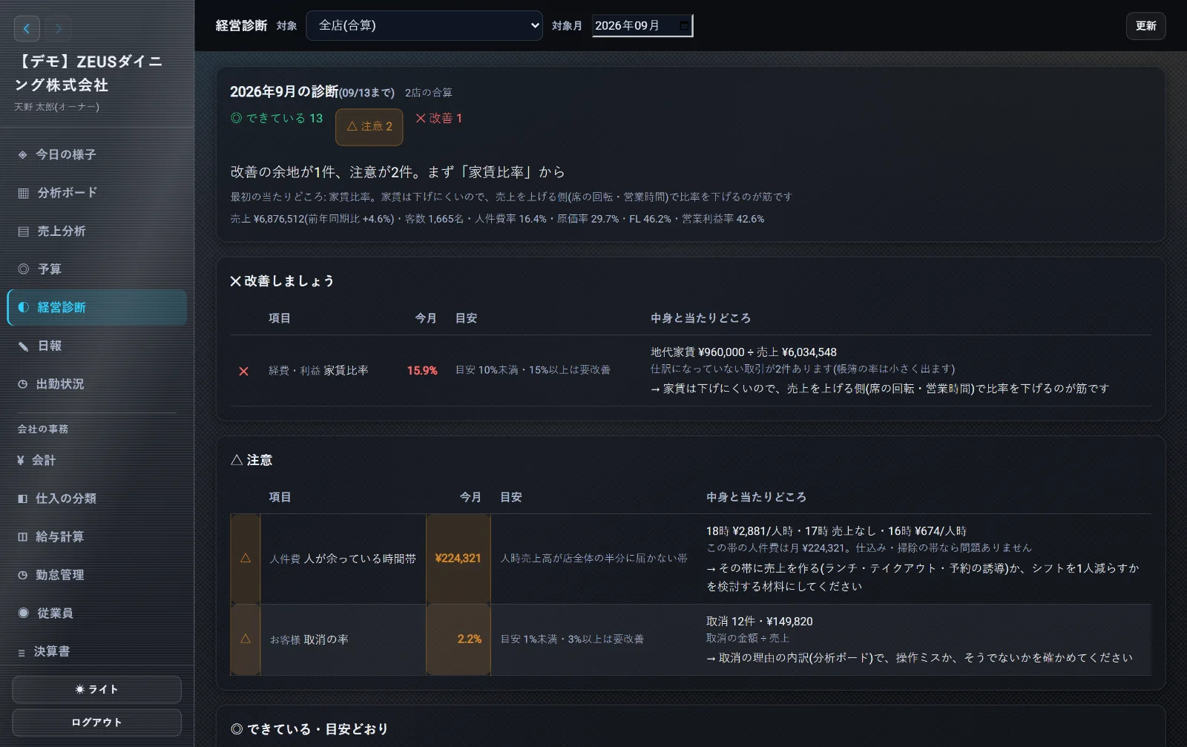Click the back arrow navigation icon
The height and width of the screenshot is (747, 1187).
27,29
